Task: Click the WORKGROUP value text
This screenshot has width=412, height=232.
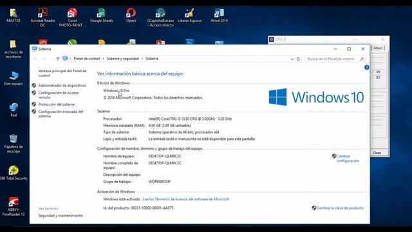Action: (x=160, y=182)
